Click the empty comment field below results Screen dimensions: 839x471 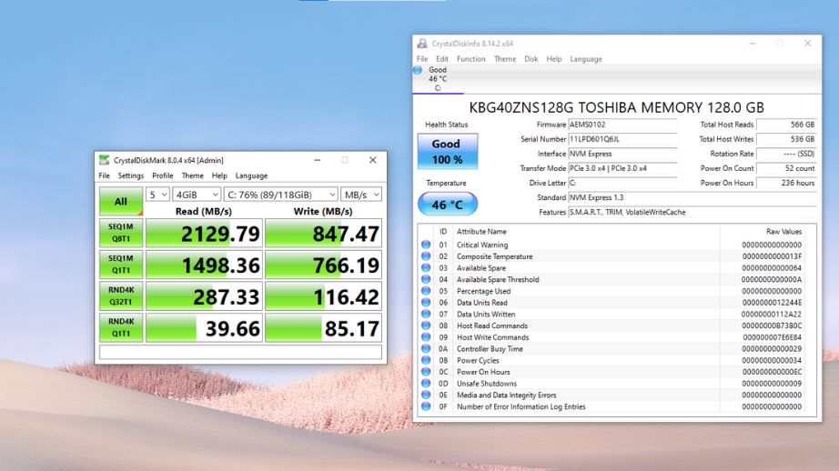240,352
